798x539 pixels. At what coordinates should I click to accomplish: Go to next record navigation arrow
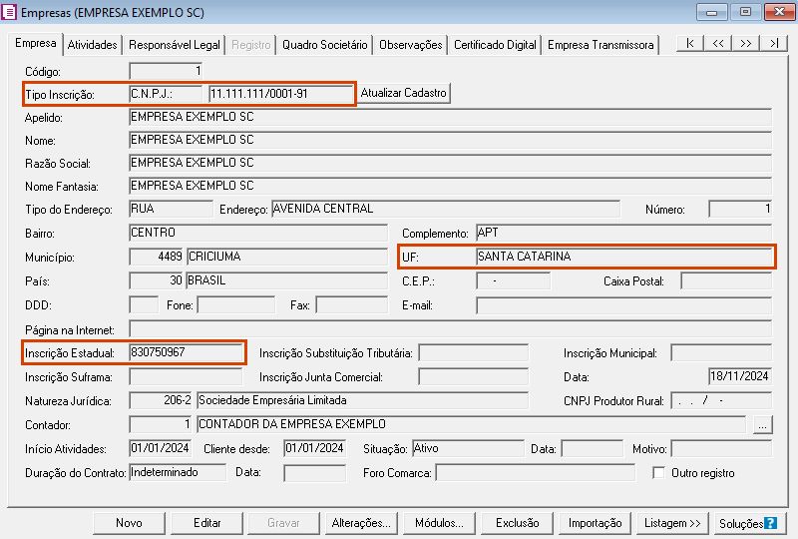[x=746, y=43]
